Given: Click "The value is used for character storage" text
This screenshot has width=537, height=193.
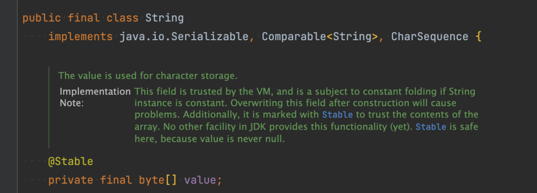Looking at the screenshot, I should point(148,75).
